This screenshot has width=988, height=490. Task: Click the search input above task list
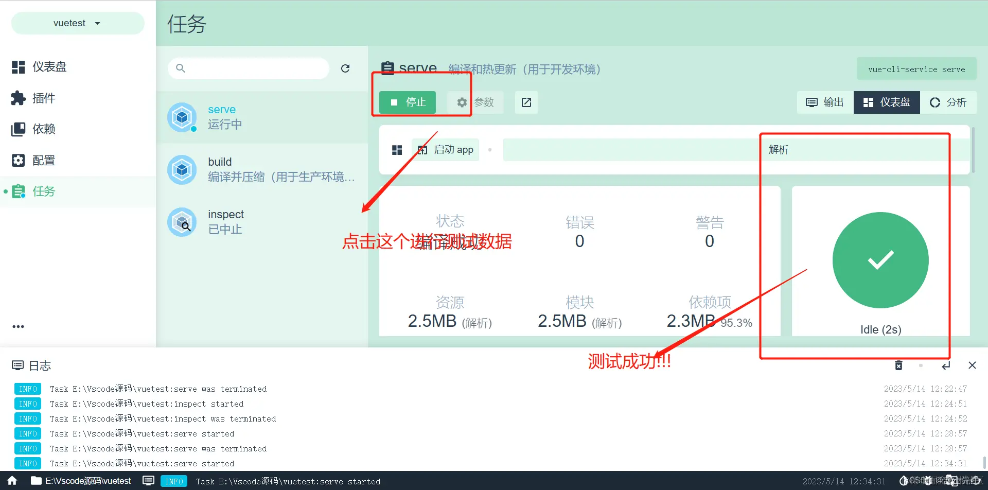pyautogui.click(x=249, y=68)
